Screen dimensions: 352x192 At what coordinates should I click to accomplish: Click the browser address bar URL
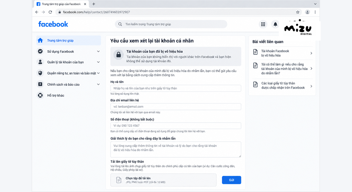tap(96, 12)
